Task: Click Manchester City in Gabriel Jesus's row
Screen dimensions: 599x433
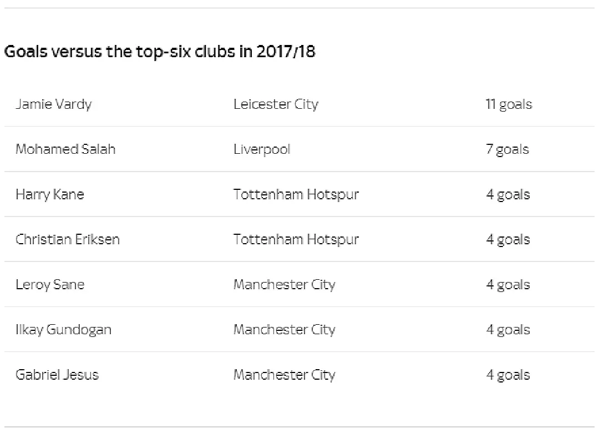Action: (x=284, y=375)
